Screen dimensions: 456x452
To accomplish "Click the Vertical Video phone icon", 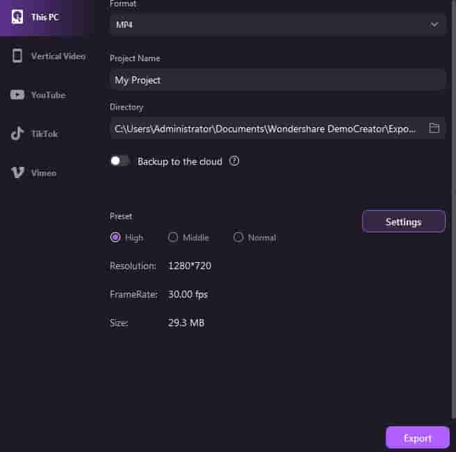I will point(17,56).
